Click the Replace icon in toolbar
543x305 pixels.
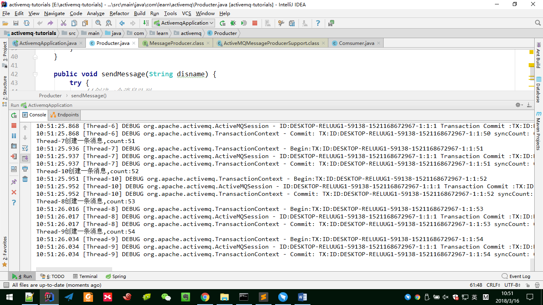[109, 23]
